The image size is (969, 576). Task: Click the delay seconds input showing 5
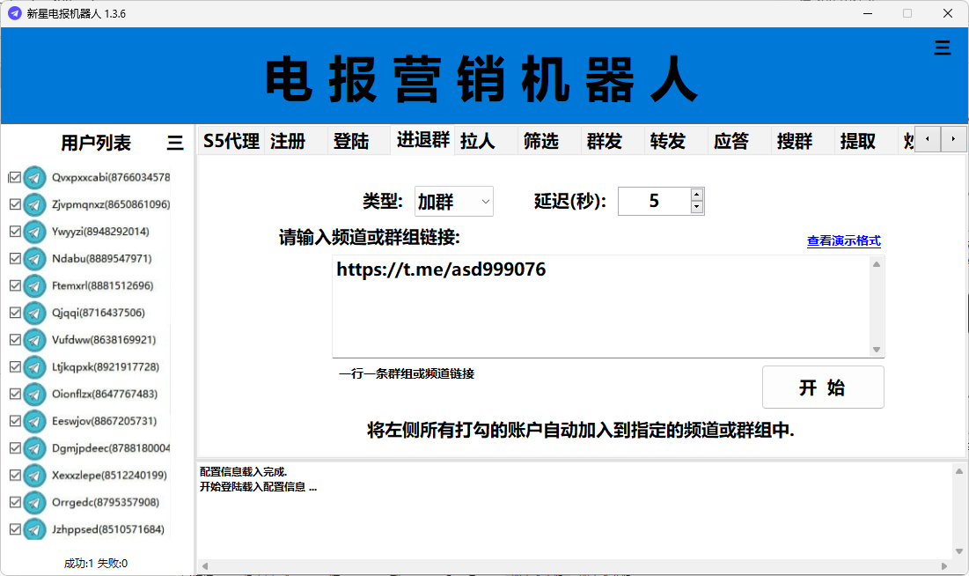click(654, 201)
